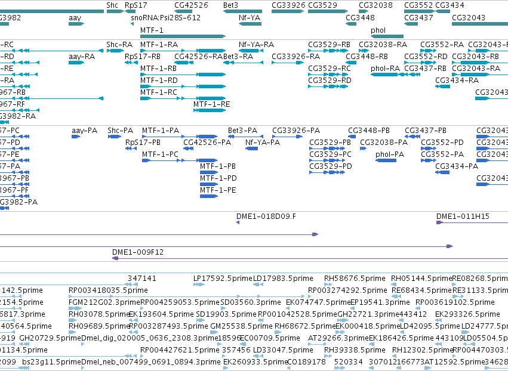Image resolution: width=508 pixels, height=371 pixels.
Task: Select the CG3529-RB transcript label
Action: (329, 44)
